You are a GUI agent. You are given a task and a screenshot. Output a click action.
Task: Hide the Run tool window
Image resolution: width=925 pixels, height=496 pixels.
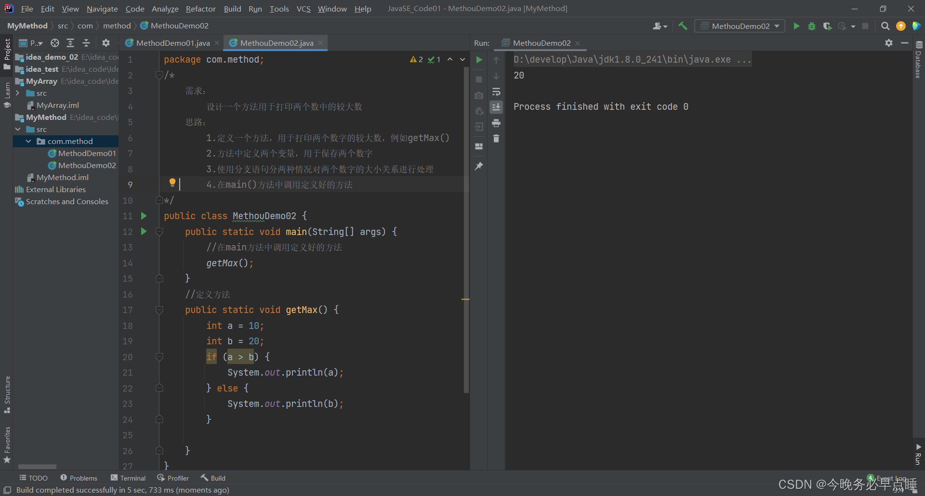(x=905, y=43)
